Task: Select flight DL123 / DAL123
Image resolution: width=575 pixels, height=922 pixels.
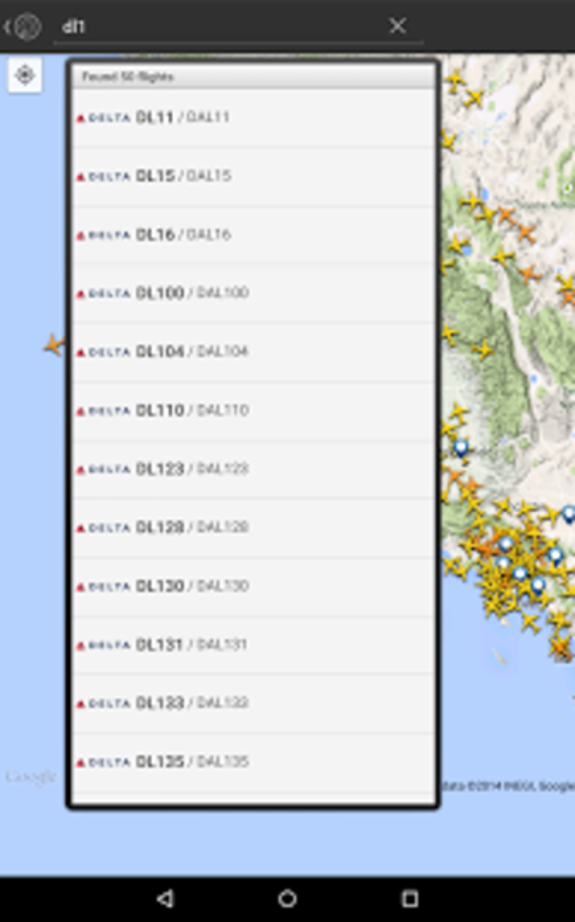Action: (x=253, y=469)
